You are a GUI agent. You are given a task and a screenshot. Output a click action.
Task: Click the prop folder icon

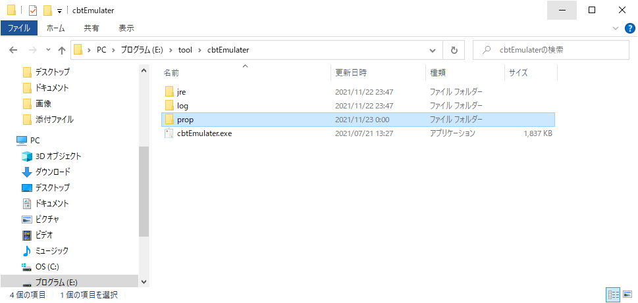point(169,120)
